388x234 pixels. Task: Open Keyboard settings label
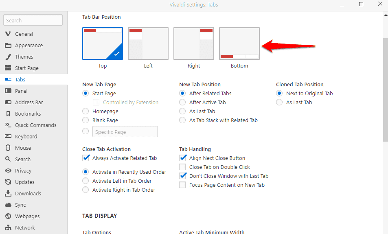click(x=26, y=137)
